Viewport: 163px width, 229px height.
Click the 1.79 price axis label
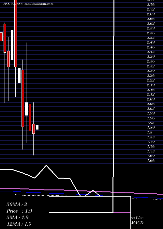151,142
